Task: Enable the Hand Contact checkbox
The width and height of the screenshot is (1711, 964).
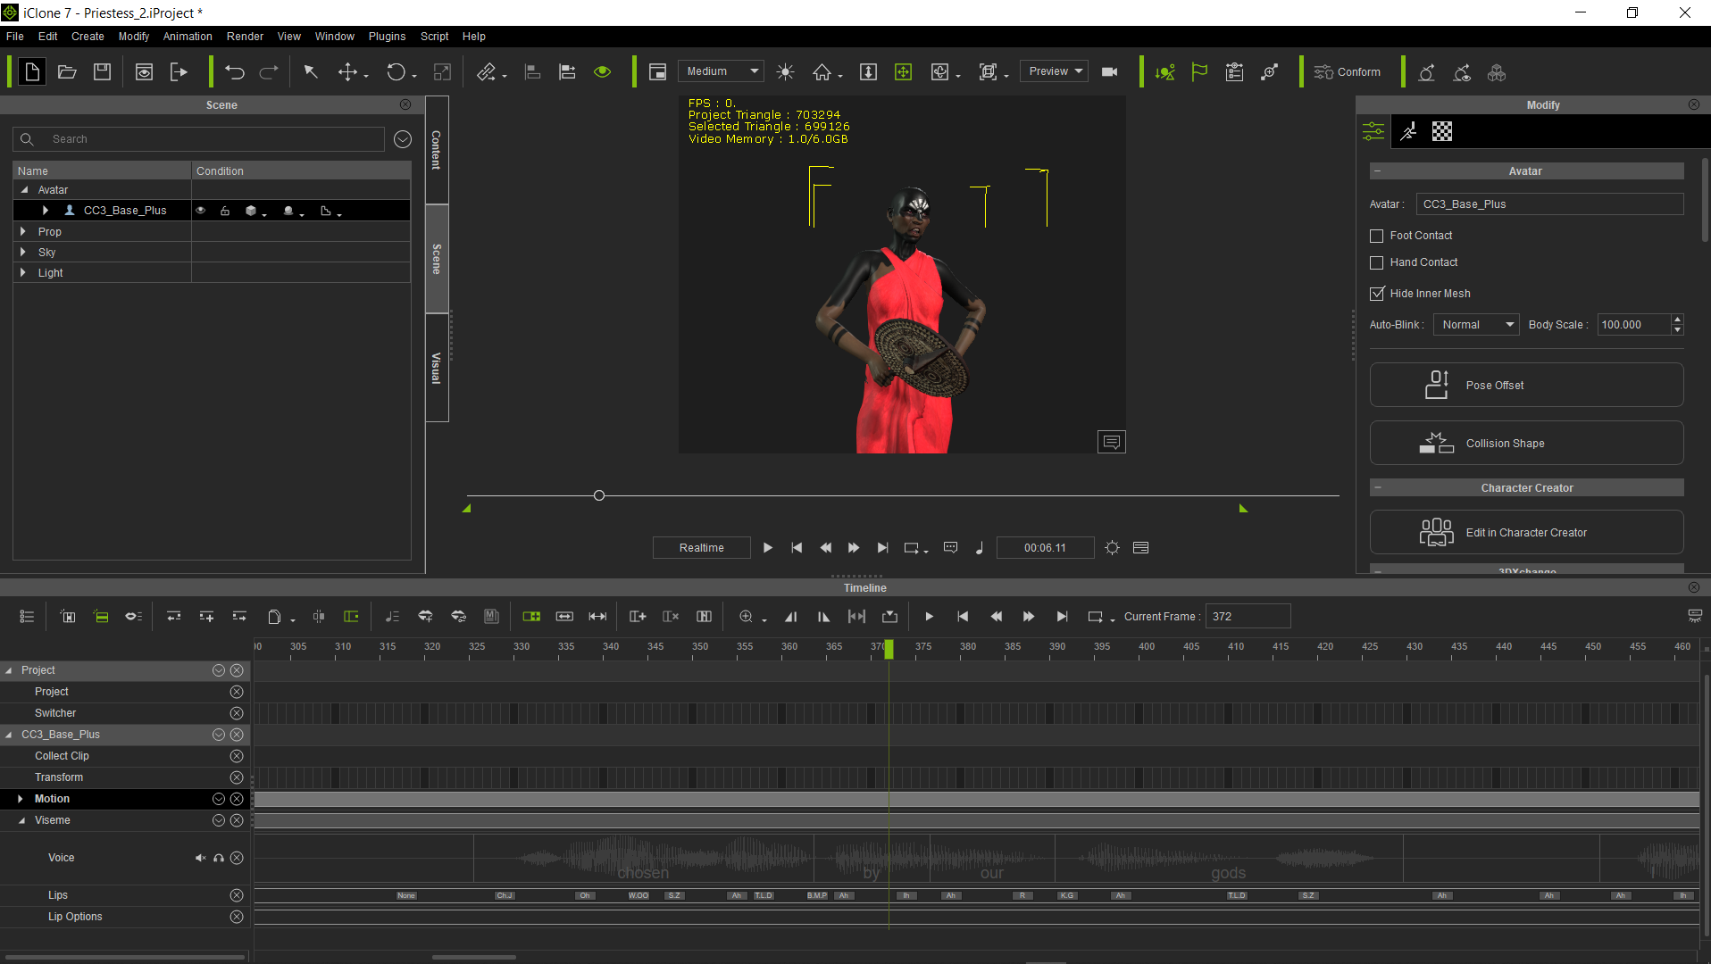Action: pos(1376,262)
